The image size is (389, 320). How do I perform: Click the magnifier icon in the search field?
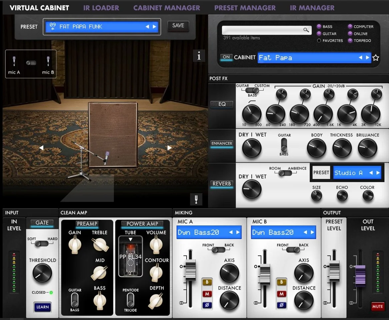(306, 30)
